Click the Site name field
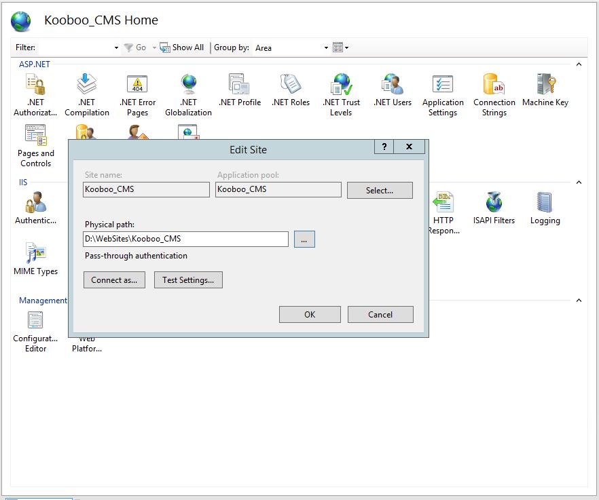The width and height of the screenshot is (599, 500). [x=146, y=189]
